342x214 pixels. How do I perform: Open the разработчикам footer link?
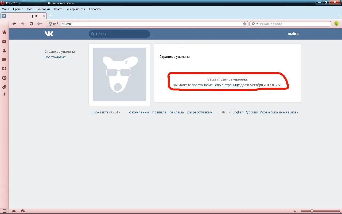200,112
